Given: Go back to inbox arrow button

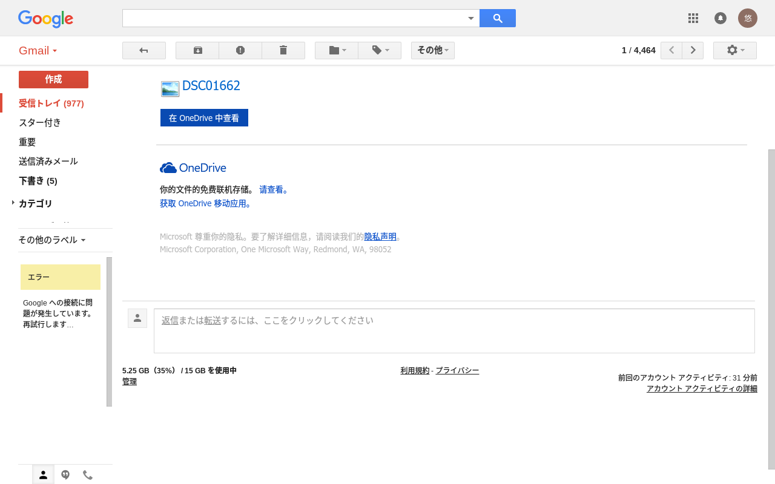Looking at the screenshot, I should tap(144, 50).
